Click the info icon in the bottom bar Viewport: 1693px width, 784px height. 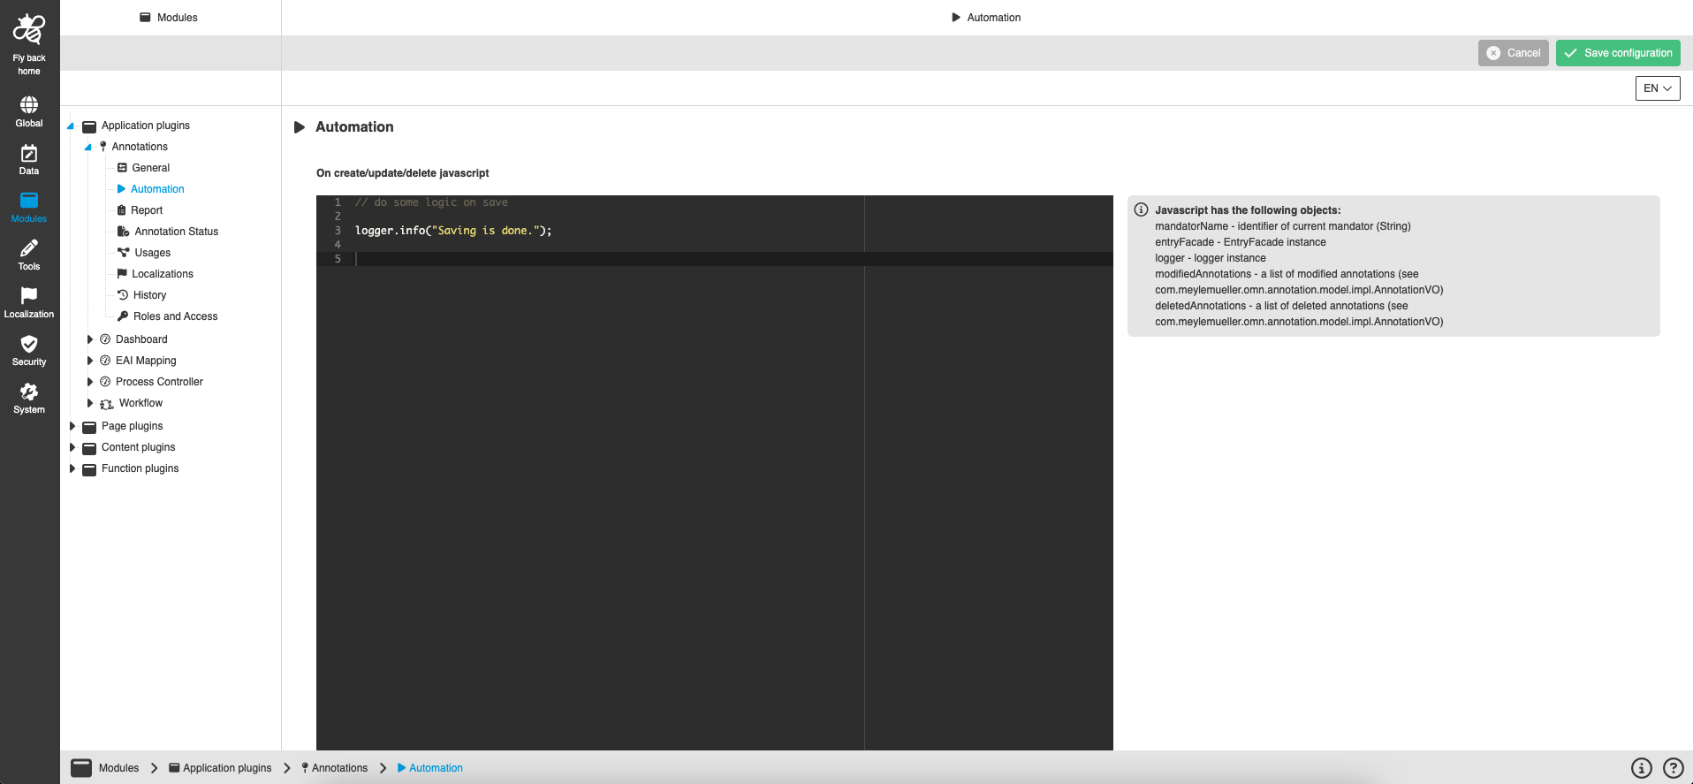[x=1641, y=768]
